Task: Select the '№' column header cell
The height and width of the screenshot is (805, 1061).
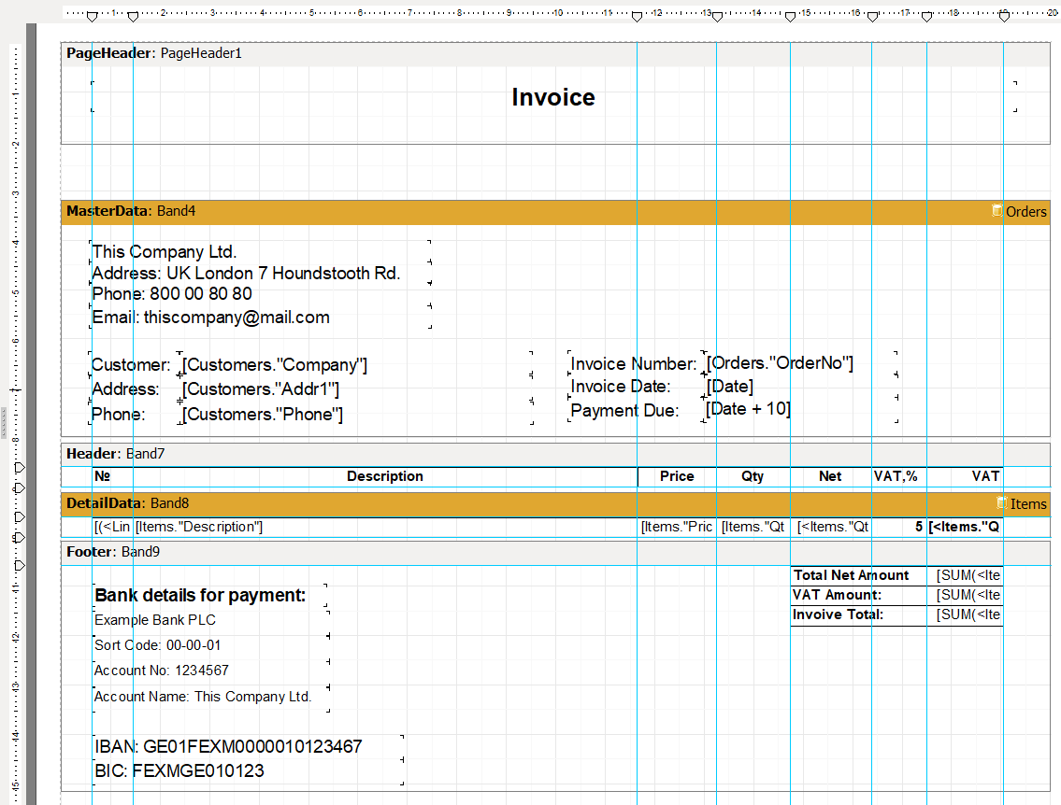Action: tap(112, 476)
